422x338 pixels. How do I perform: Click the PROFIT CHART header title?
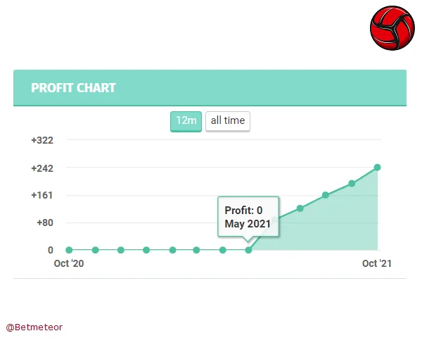[x=73, y=88]
